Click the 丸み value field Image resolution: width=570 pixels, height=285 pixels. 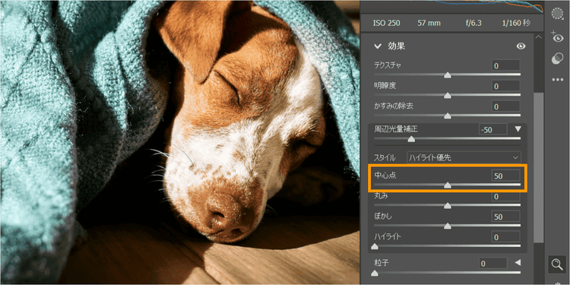[x=506, y=197]
